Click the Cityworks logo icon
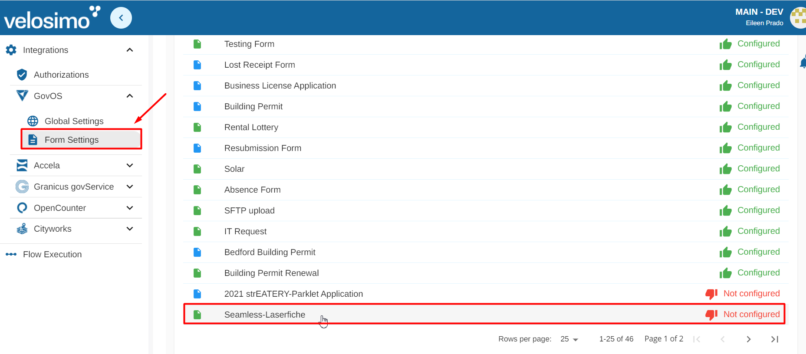806x354 pixels. (22, 229)
